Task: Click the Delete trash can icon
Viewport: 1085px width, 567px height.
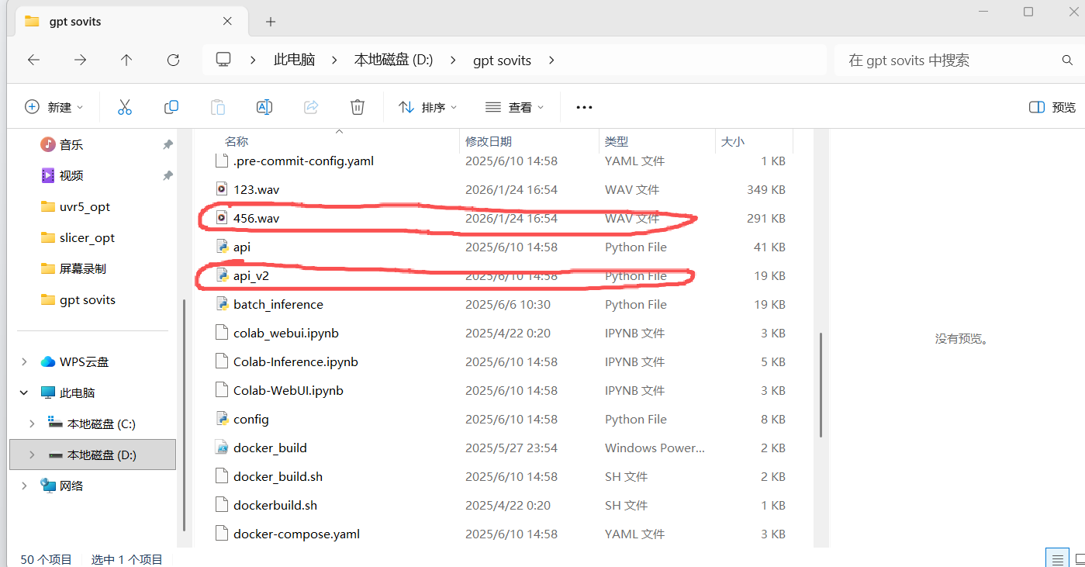Action: pos(358,107)
